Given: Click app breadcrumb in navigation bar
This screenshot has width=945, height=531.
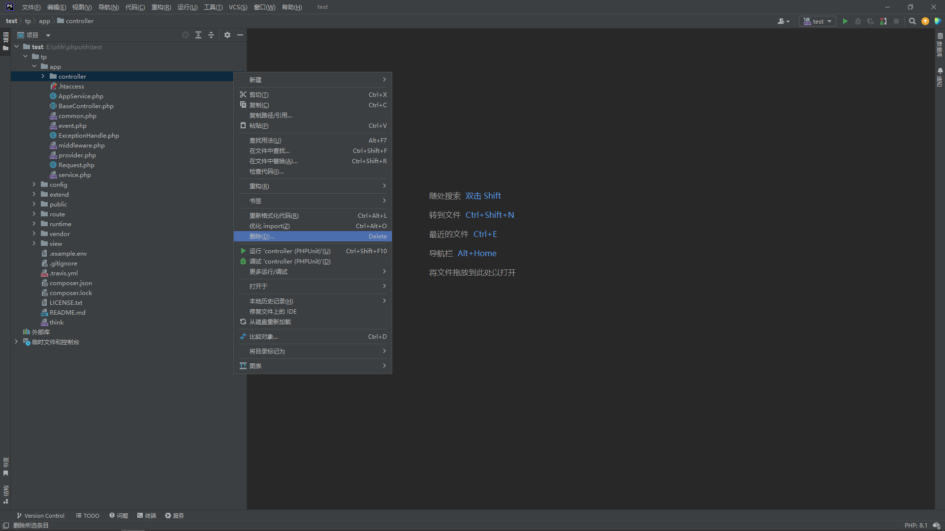Looking at the screenshot, I should click(x=44, y=21).
